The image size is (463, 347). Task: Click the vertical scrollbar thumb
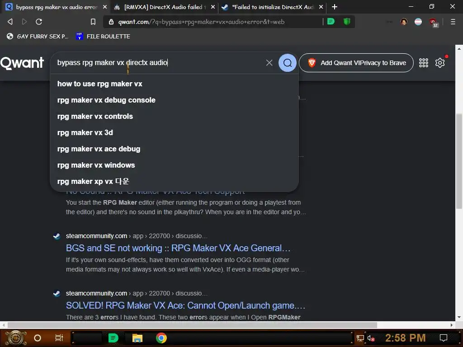[459, 161]
